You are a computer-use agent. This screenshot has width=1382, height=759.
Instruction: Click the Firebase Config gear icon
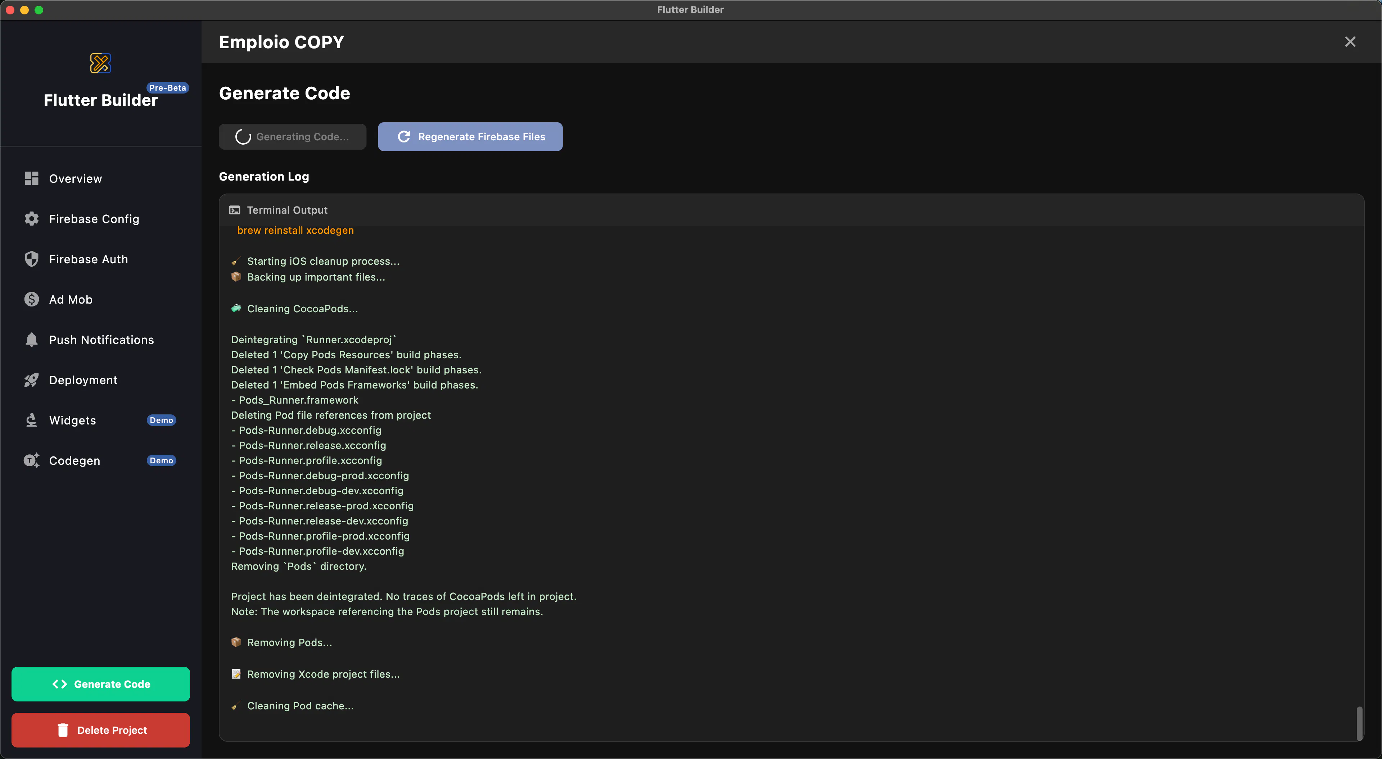click(32, 219)
